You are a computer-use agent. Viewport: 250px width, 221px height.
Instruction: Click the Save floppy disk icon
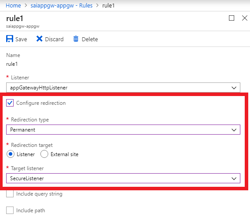[x=10, y=39]
